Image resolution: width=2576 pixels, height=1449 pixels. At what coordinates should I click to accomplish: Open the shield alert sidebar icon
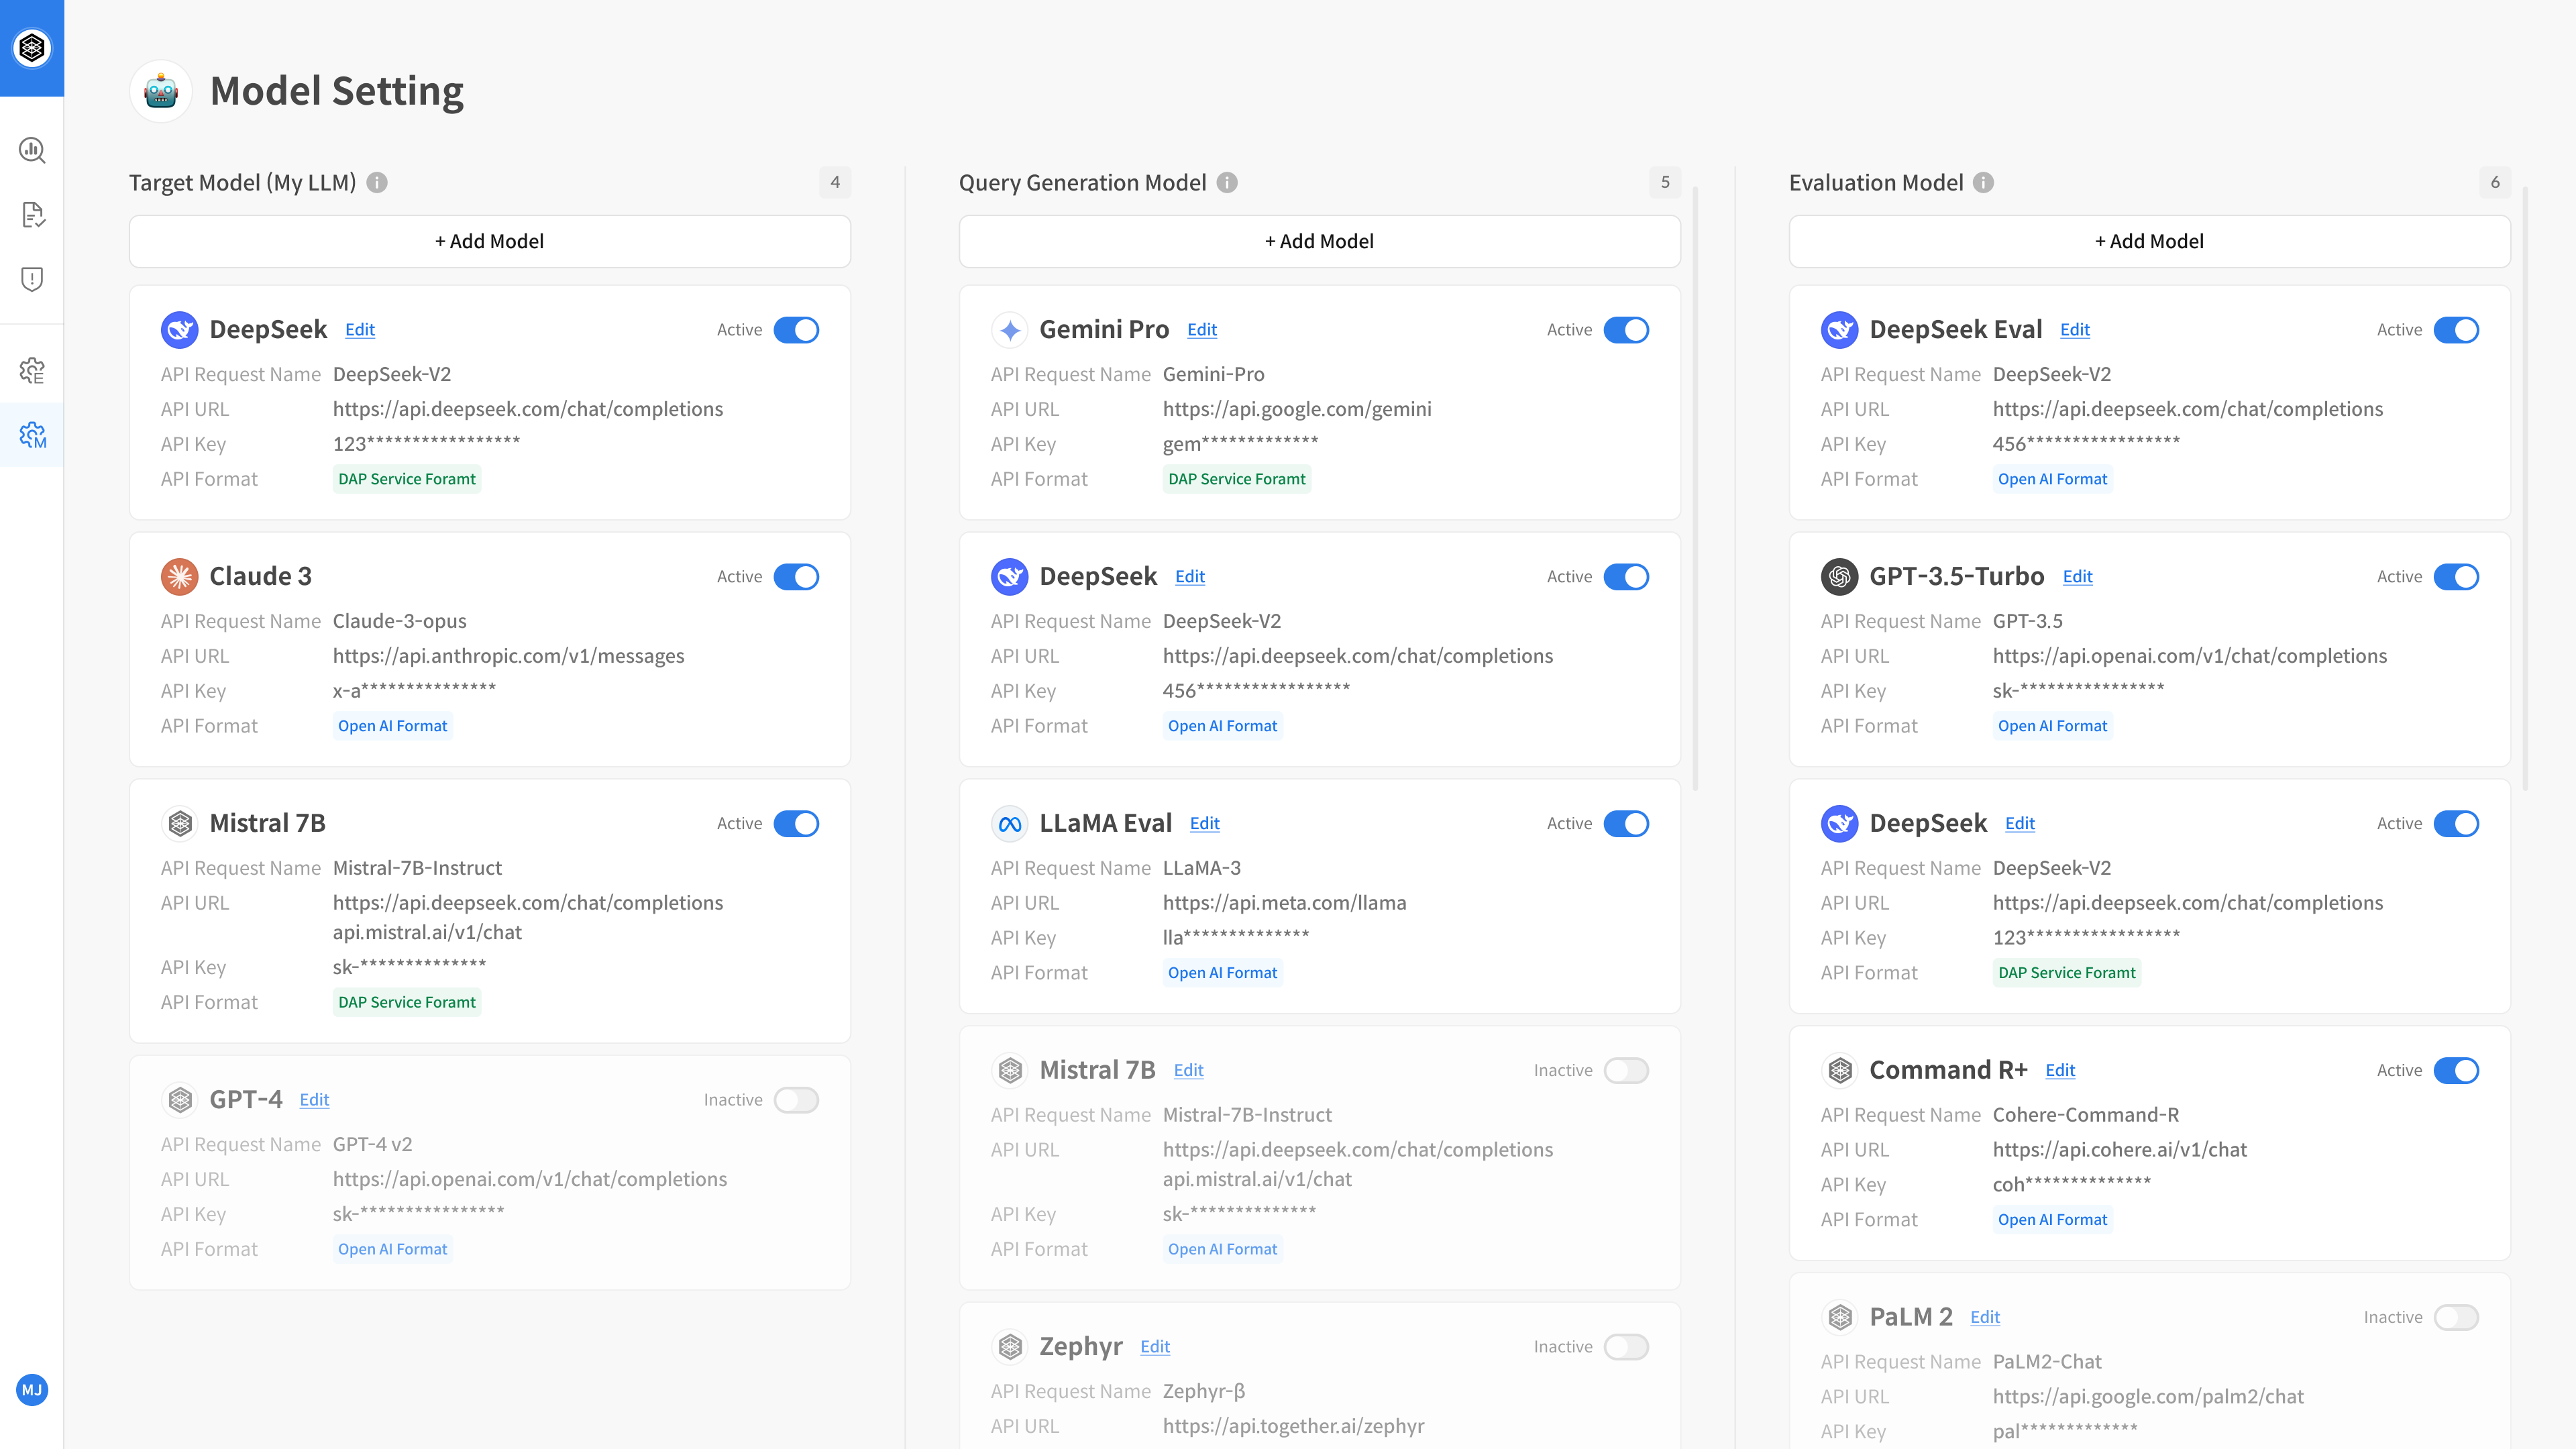pos(32,279)
